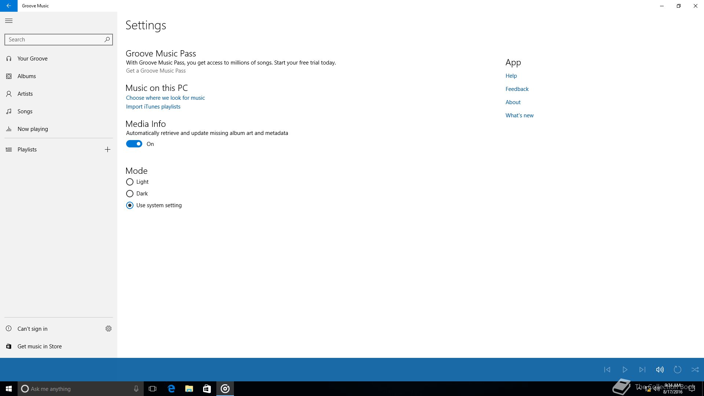The image size is (704, 396).
Task: Toggle repeat in the player bar
Action: click(678, 370)
